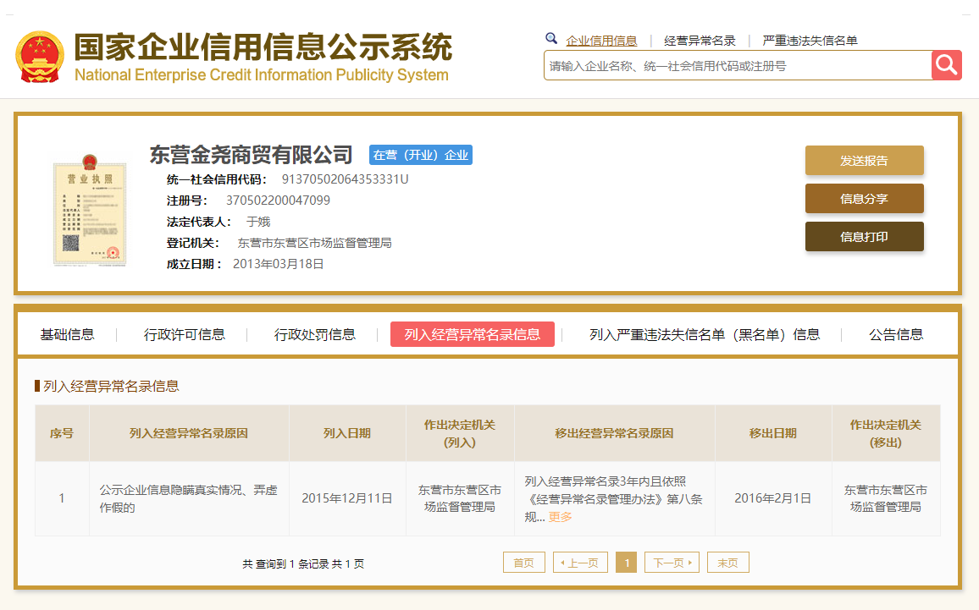Image resolution: width=979 pixels, height=610 pixels.
Task: Click registration authority 东营市东营区市场监督管理局 in header
Action: (x=315, y=244)
